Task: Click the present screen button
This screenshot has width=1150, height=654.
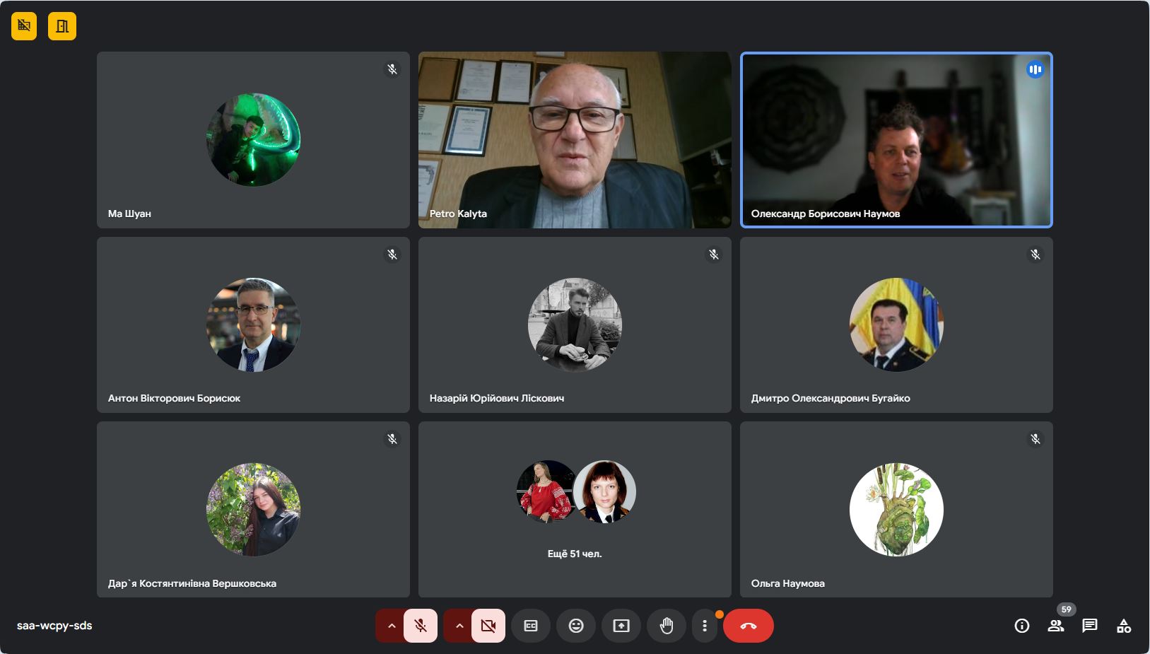Action: [621, 626]
